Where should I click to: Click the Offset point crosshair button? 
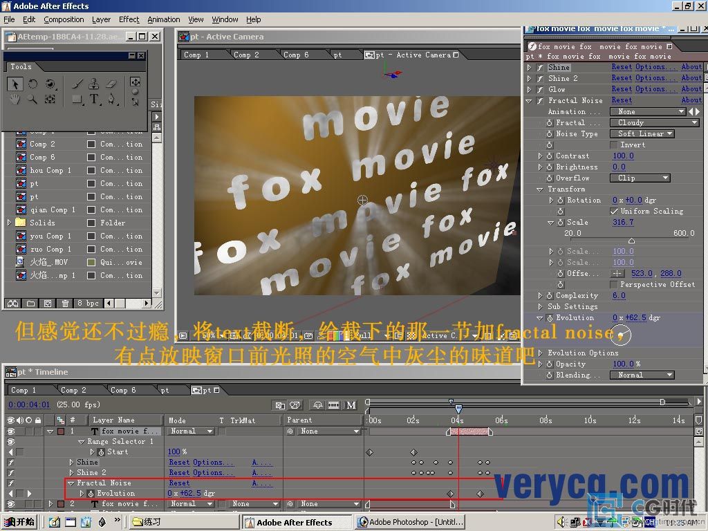coord(617,274)
